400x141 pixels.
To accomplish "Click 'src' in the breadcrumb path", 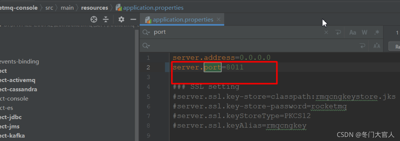I will [x=49, y=8].
